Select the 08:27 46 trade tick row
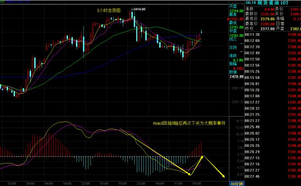The width and height of the screenshot is (301, 186). (273, 177)
